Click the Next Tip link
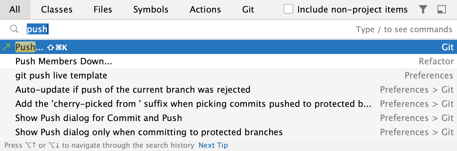 click(x=213, y=145)
